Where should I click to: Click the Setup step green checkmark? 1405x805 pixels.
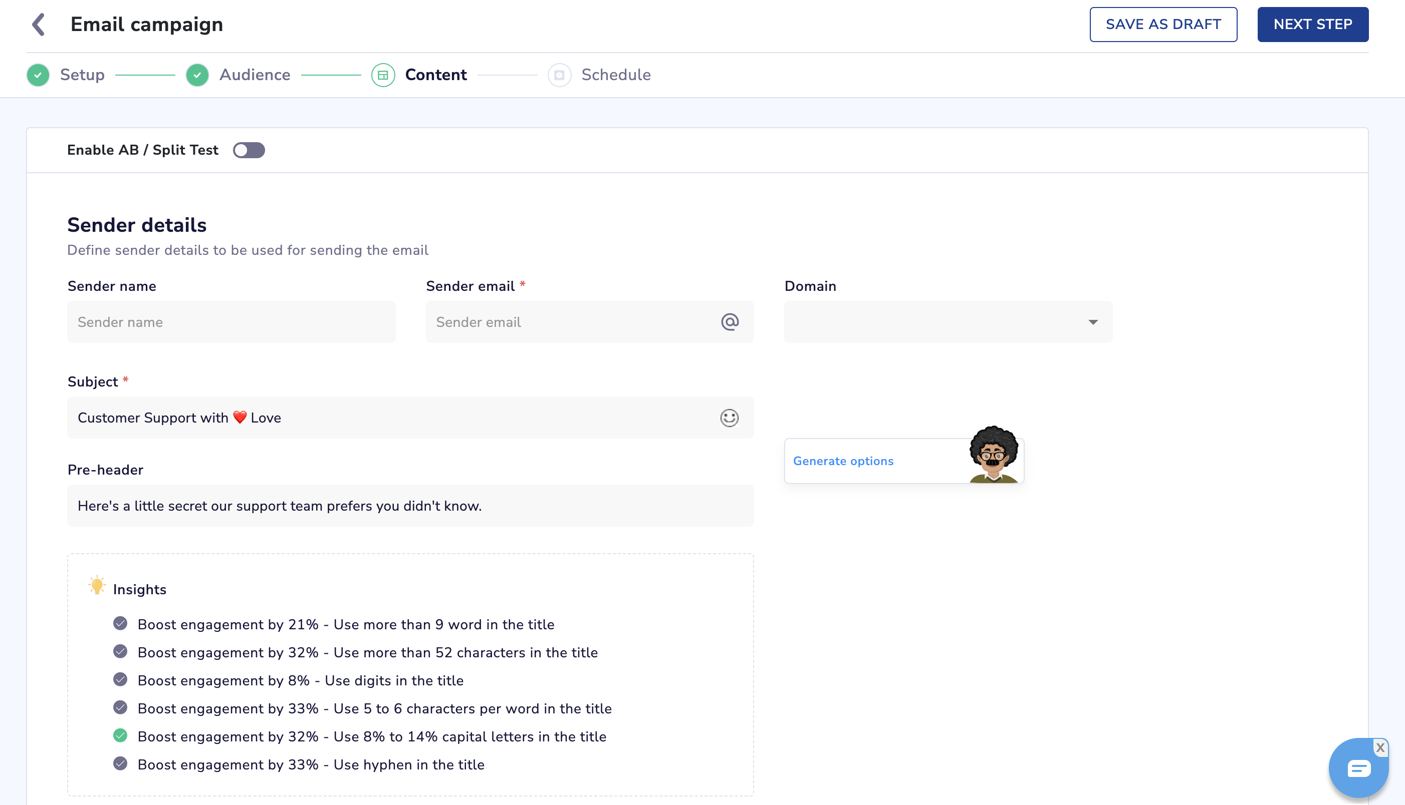(x=38, y=75)
